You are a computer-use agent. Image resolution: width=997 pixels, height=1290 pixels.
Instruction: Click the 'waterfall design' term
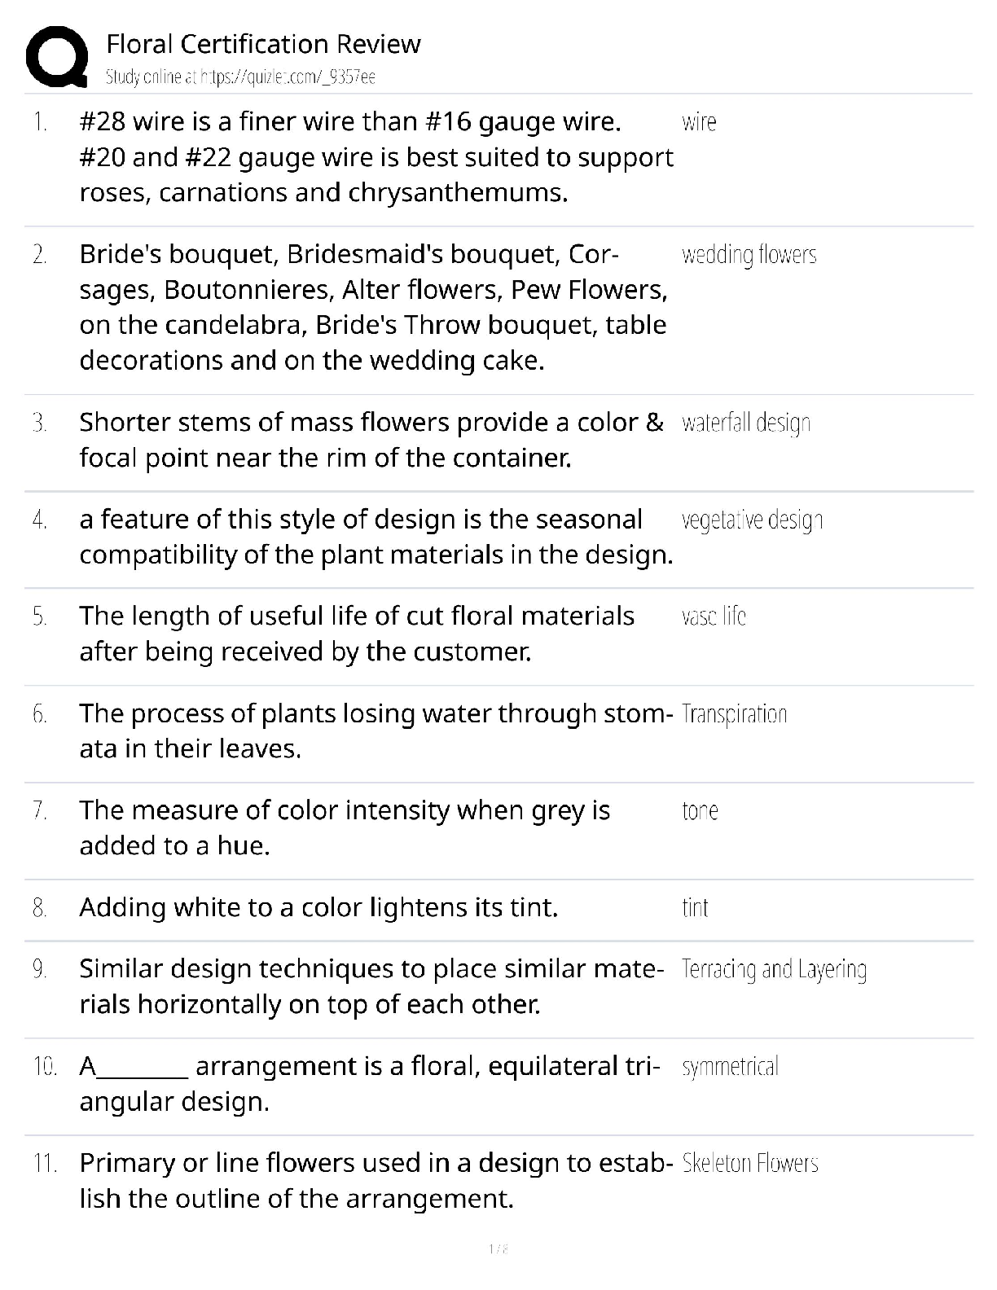tap(745, 423)
